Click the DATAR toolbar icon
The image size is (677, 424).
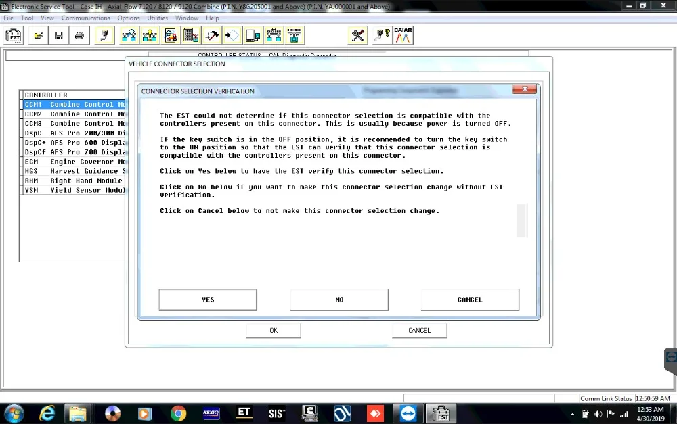403,35
